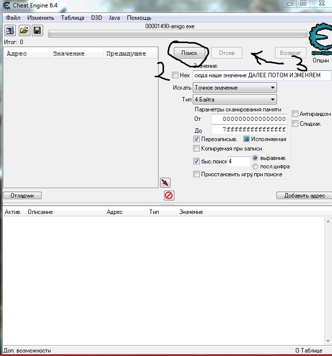The image size is (332, 356).
Task: Open Опции settings link
Action: pos(321,60)
